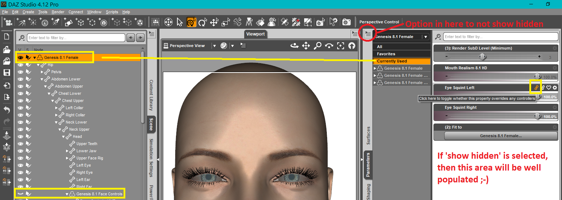Screen dimensions: 562x200
Task: Expand the Pelvis bone in Scene tree
Action: [42, 72]
